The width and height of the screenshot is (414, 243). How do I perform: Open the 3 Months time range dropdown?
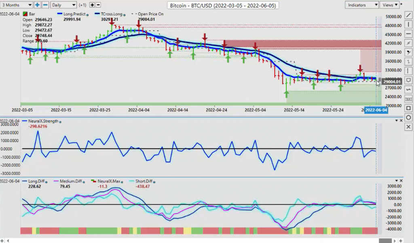[16, 5]
